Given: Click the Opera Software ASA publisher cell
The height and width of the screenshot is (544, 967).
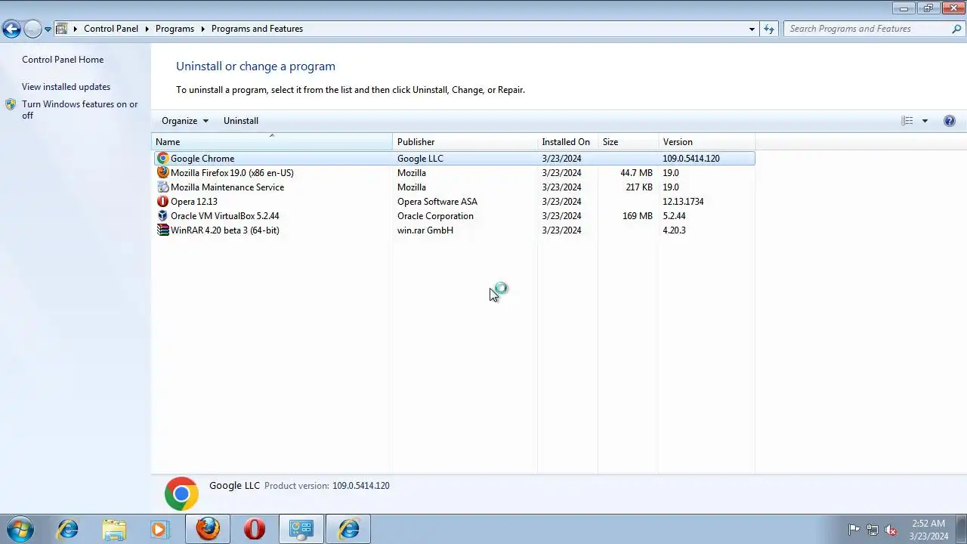Looking at the screenshot, I should point(437,202).
